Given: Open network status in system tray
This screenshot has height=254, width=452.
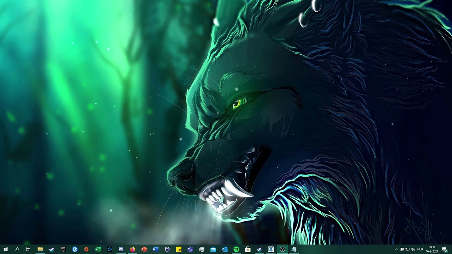Looking at the screenshot, I should click(x=408, y=249).
